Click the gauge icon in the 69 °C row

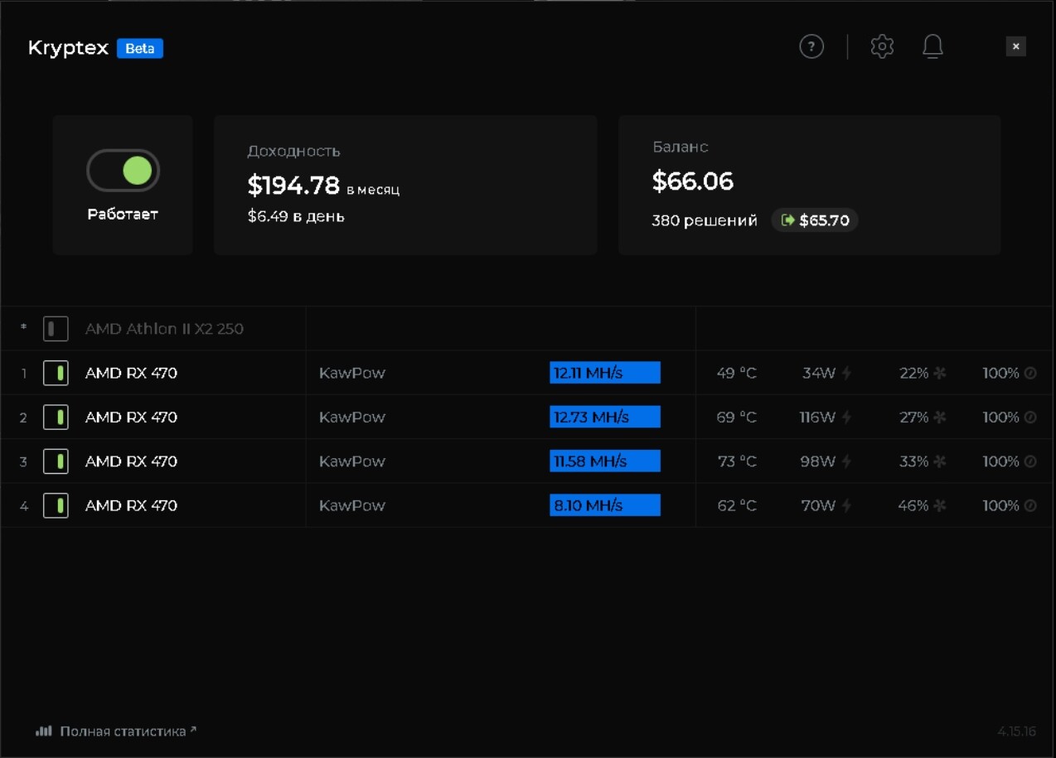(1030, 418)
